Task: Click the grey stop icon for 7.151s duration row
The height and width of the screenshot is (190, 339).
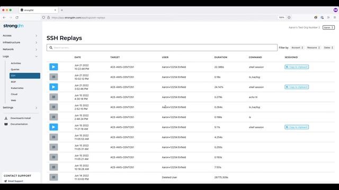Action: click(53, 167)
